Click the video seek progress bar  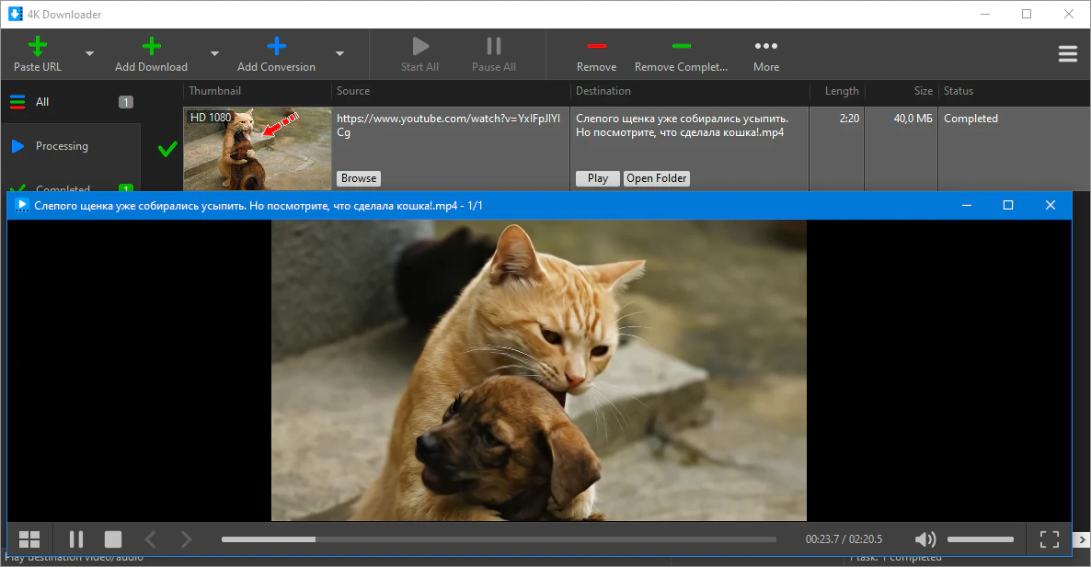tap(499, 539)
